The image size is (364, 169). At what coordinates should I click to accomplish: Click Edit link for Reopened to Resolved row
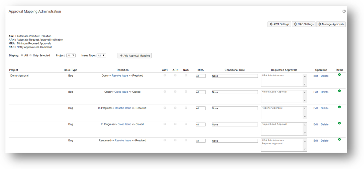[316, 141]
